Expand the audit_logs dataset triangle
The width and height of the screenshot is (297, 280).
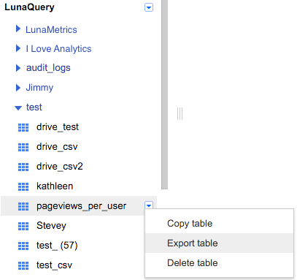[x=18, y=68]
